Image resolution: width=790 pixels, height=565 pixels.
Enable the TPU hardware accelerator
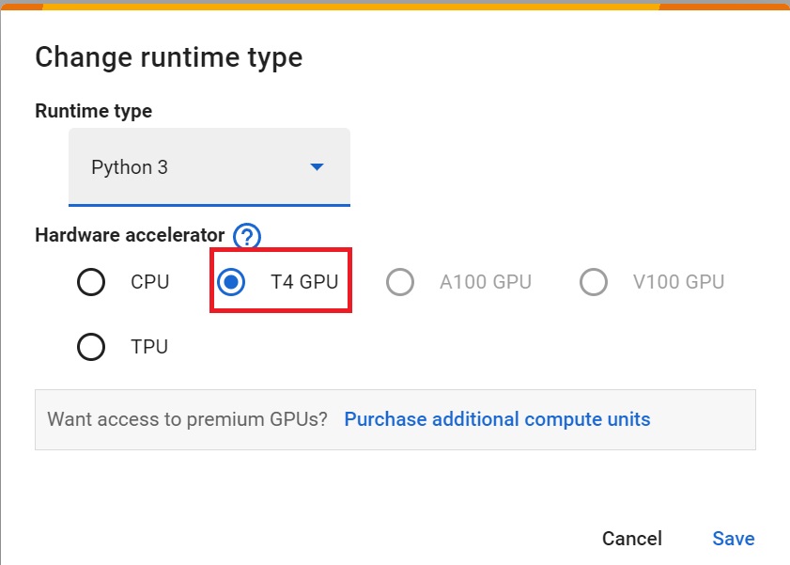coord(91,346)
